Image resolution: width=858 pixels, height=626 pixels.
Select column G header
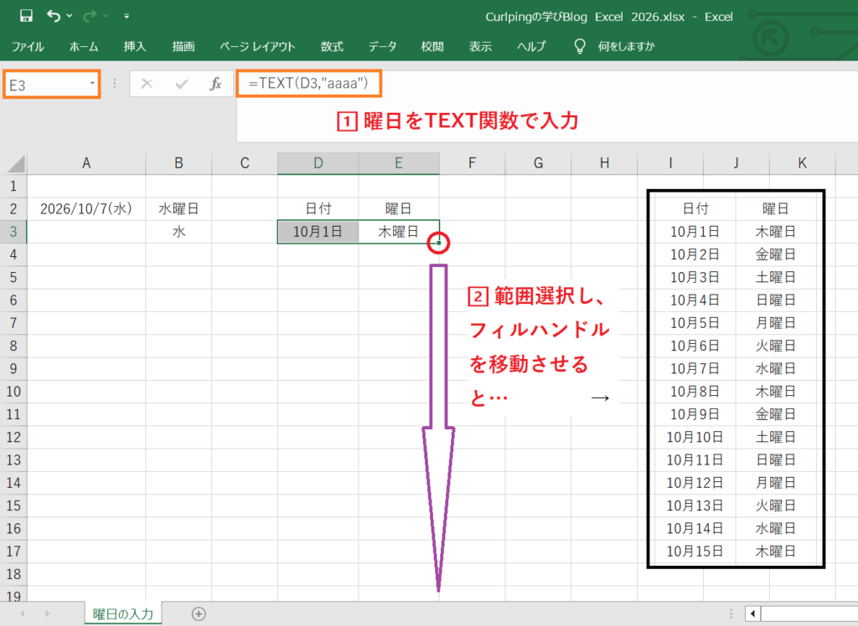click(539, 163)
